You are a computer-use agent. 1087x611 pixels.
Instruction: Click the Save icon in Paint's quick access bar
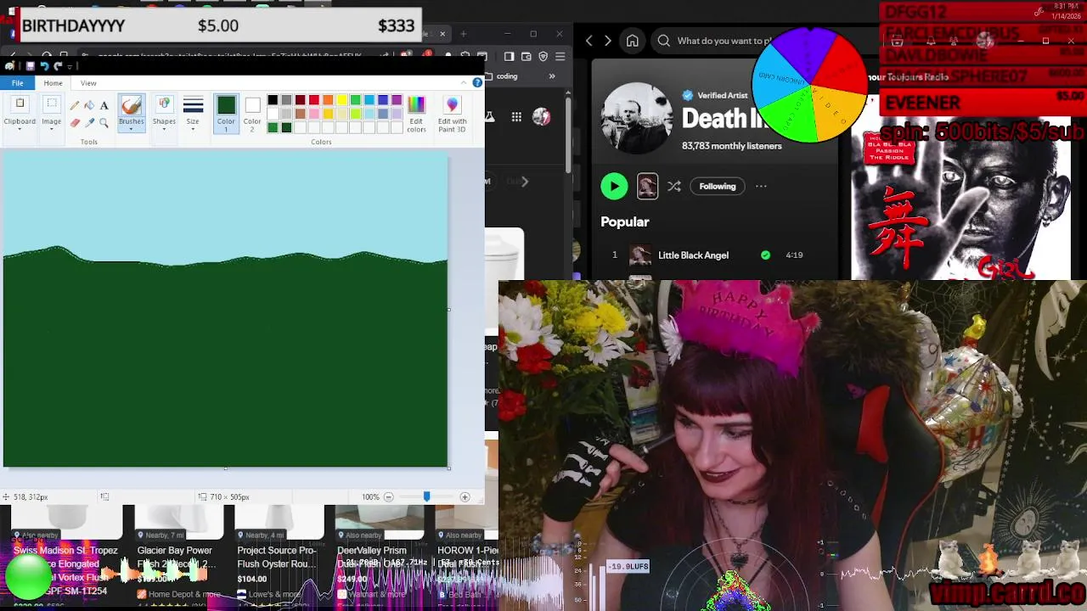coord(30,66)
